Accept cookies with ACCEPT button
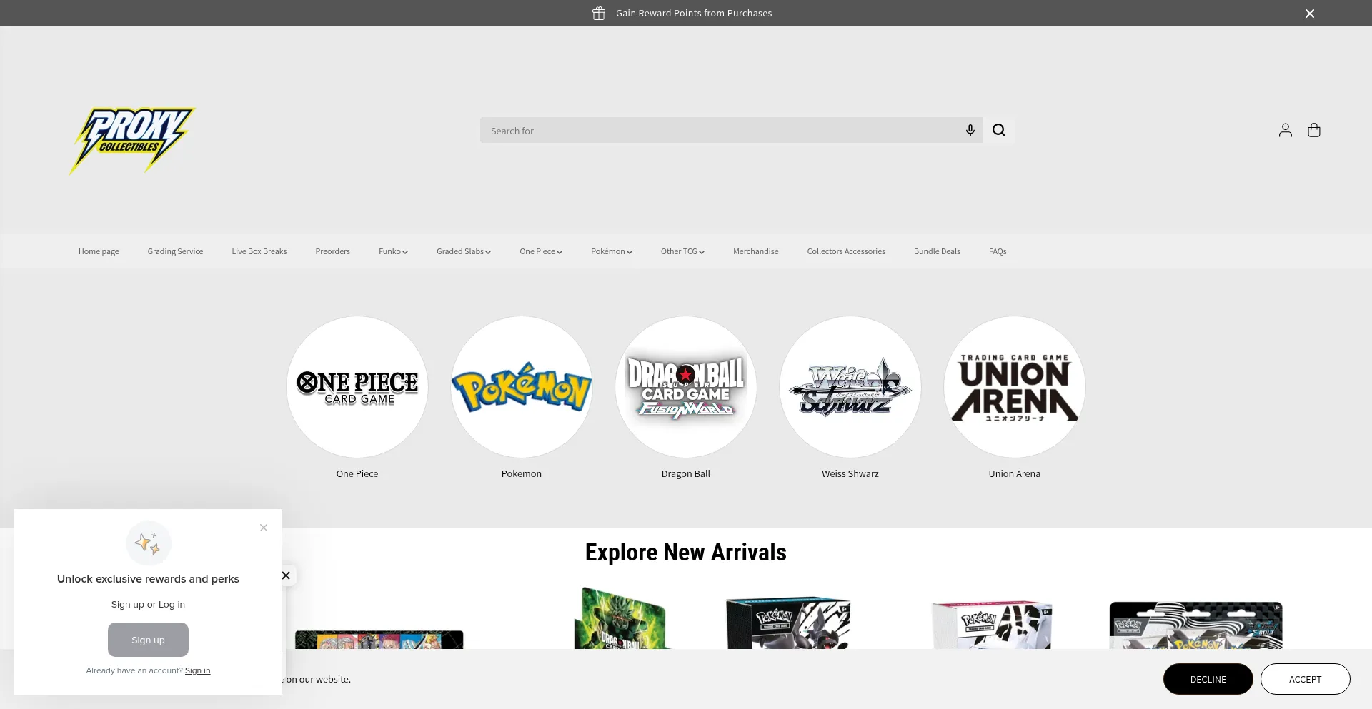1372x709 pixels. (x=1306, y=679)
